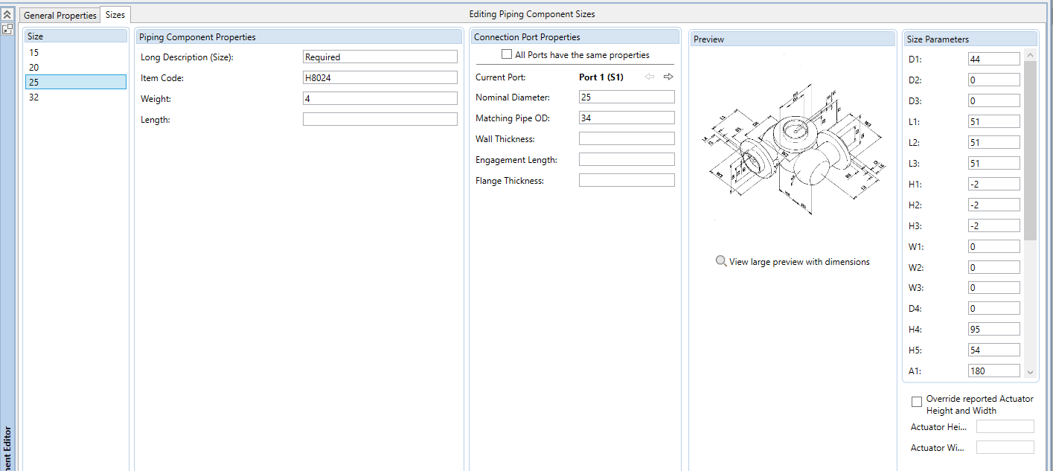Check Override reported Actuator Height and Width
This screenshot has width=1053, height=471.
pos(917,402)
